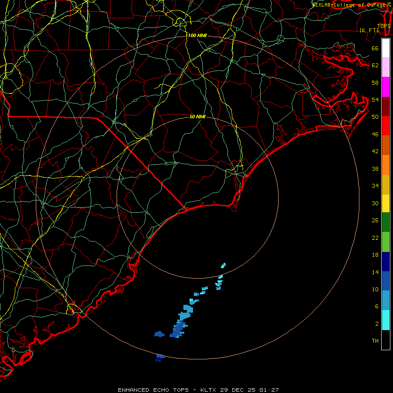Click the dark maroon legend swatch
The image size is (393, 393).
tap(386, 107)
